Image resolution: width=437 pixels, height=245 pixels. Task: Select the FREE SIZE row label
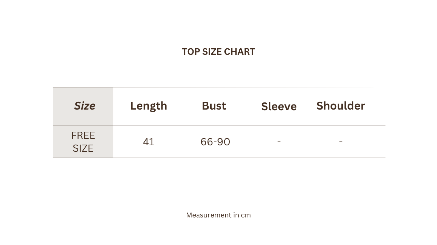[x=83, y=142]
